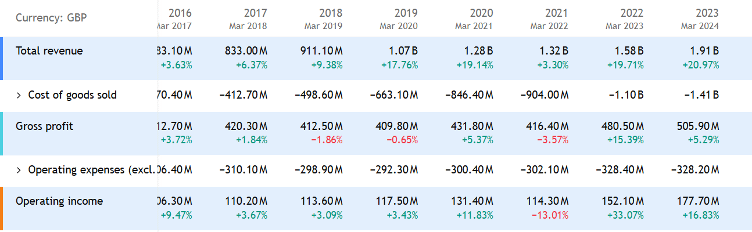Click the Total revenue row label
The image size is (752, 232).
49,51
